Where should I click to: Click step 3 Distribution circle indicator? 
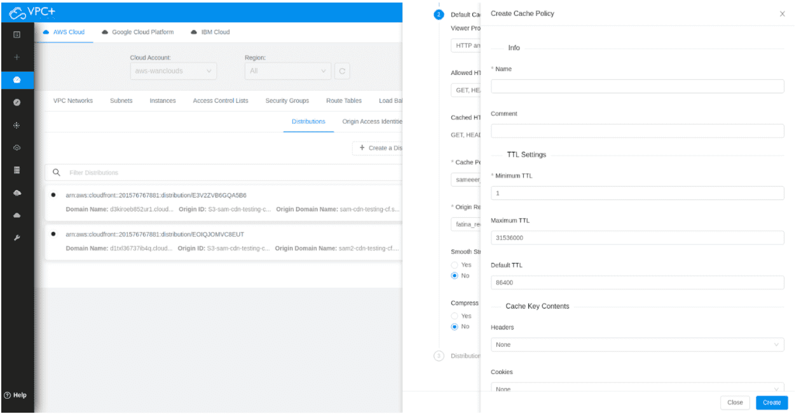pyautogui.click(x=439, y=356)
